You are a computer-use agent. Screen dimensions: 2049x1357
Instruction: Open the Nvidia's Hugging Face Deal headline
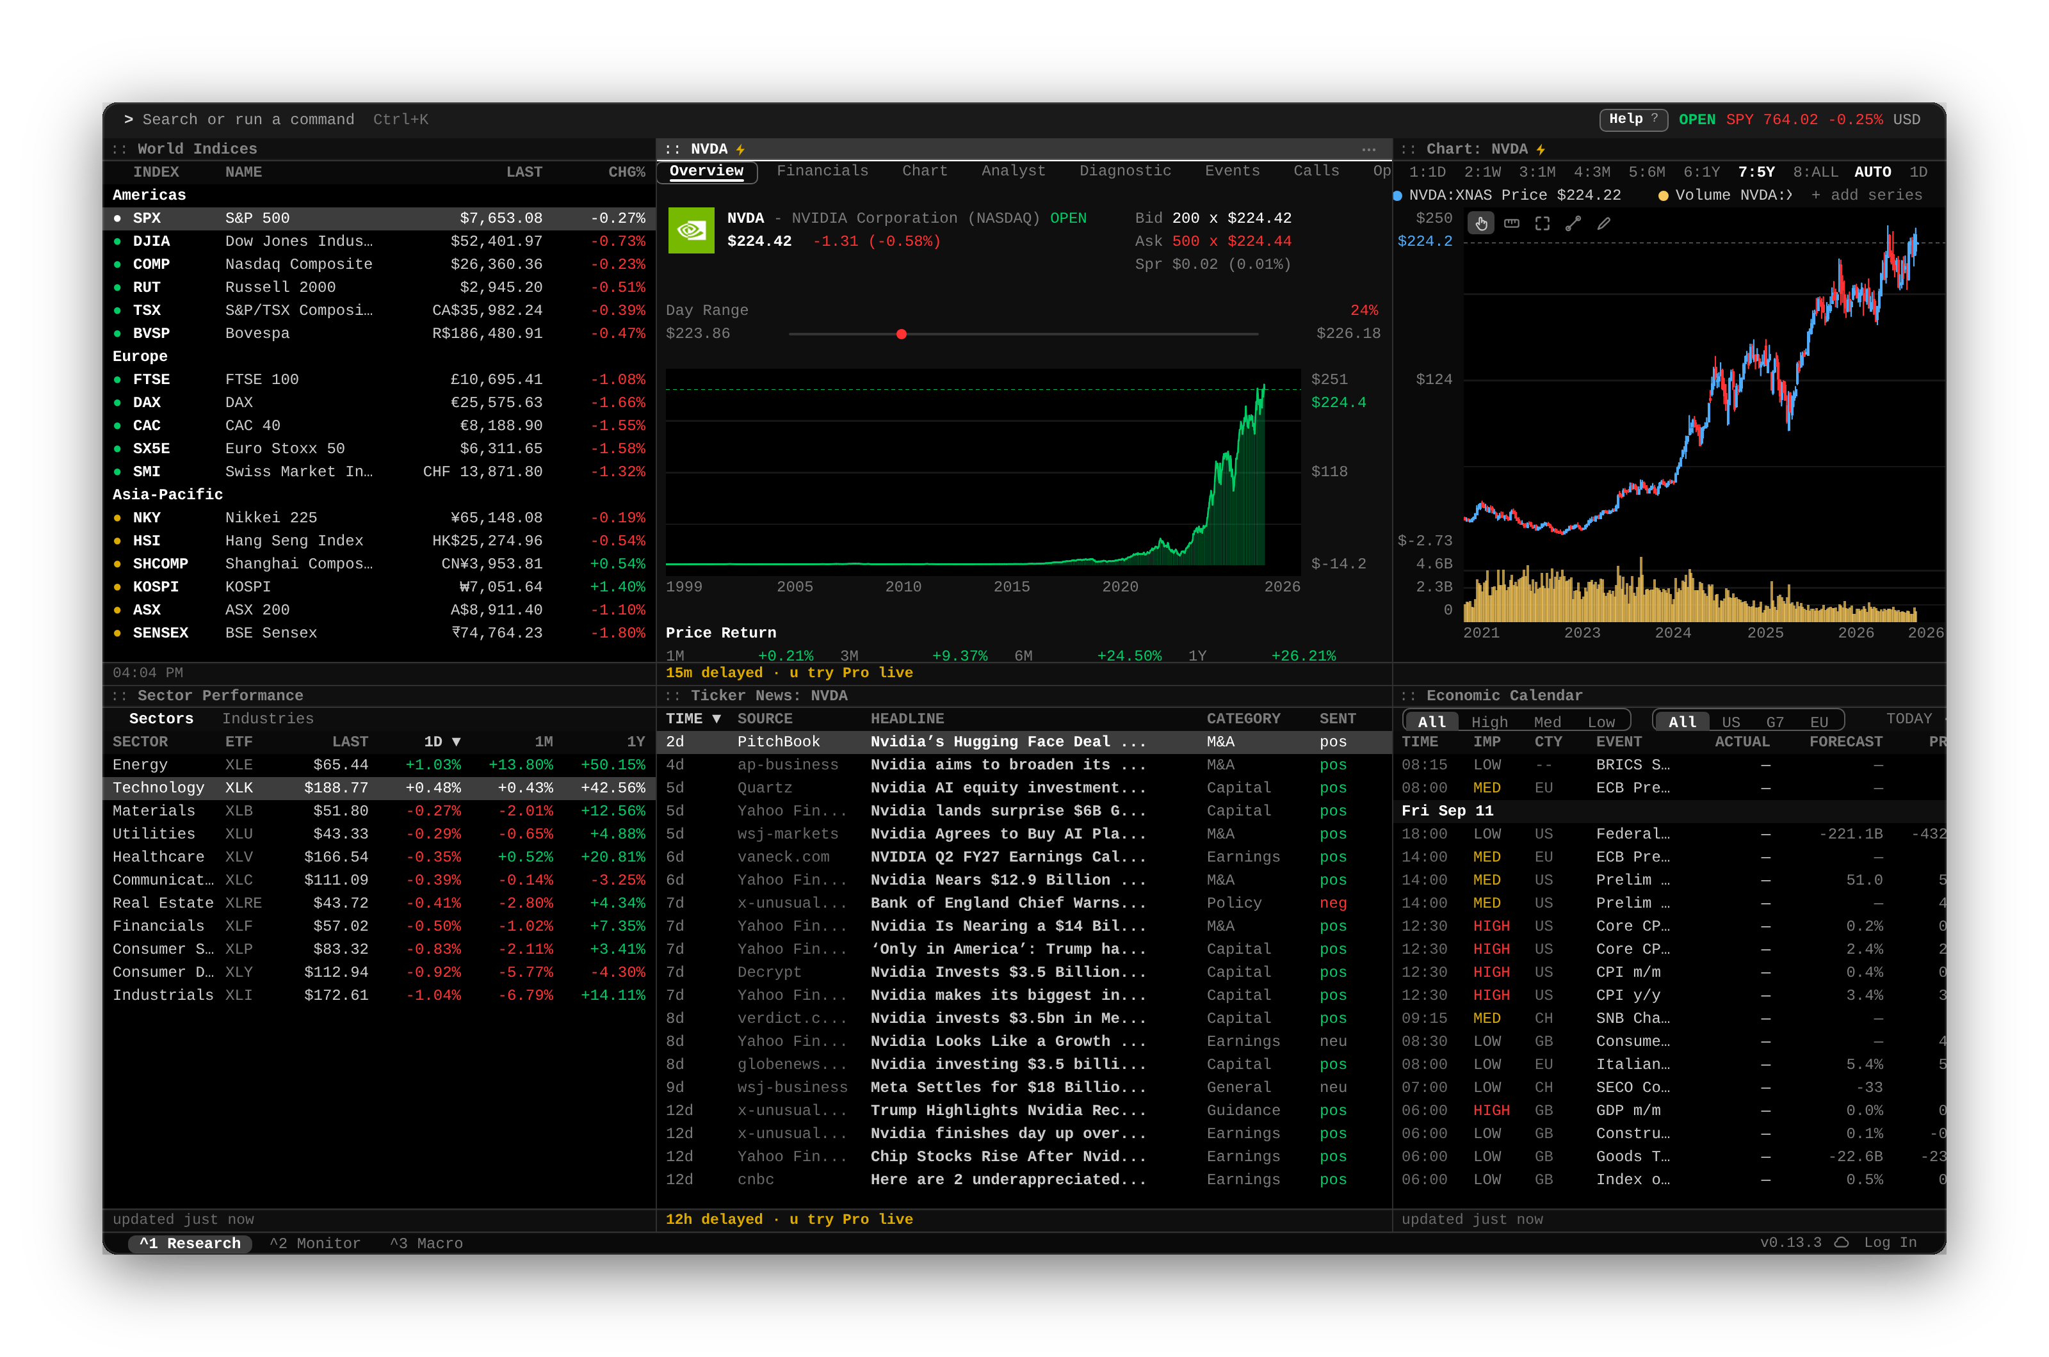pos(1008,742)
